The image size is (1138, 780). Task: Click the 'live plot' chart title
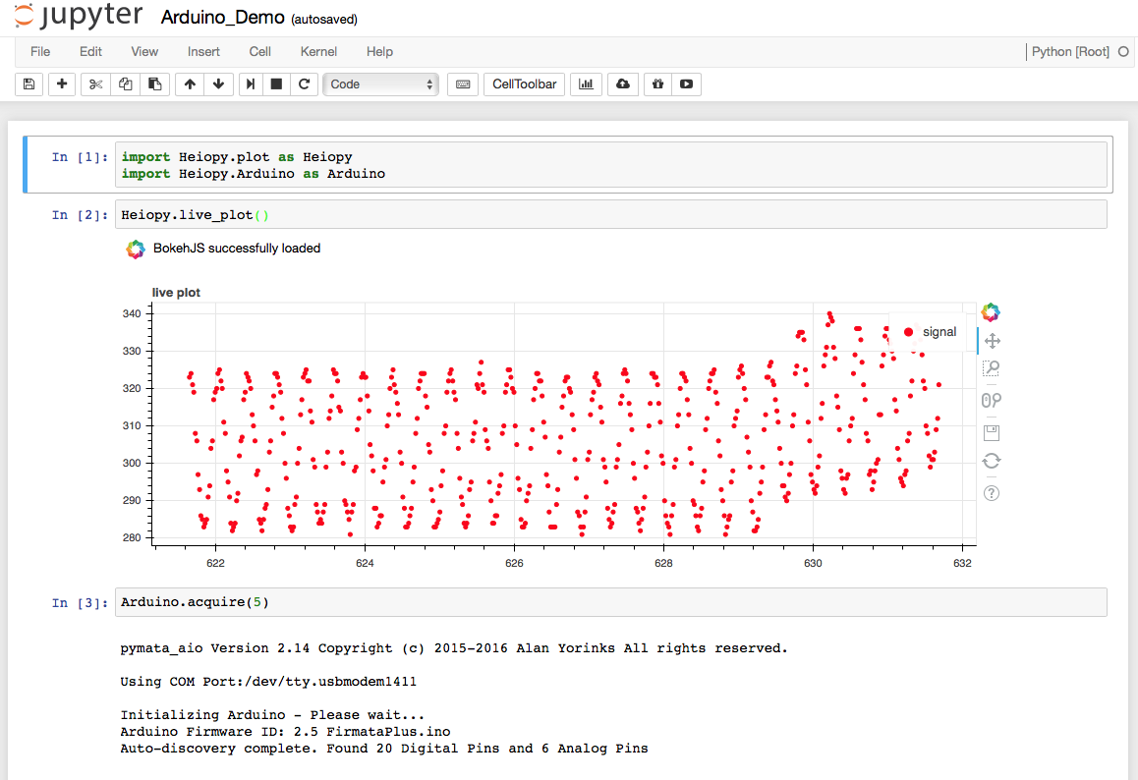click(176, 293)
